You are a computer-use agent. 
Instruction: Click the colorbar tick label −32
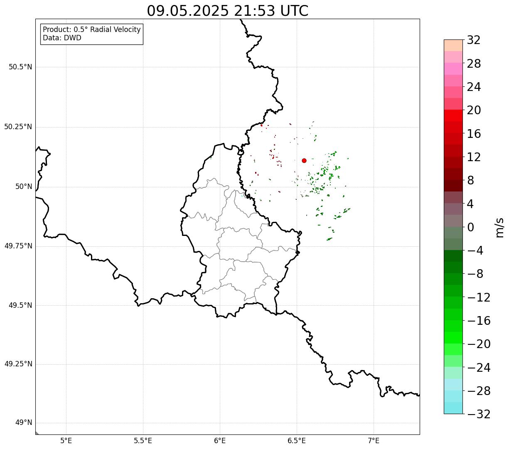click(x=479, y=414)
